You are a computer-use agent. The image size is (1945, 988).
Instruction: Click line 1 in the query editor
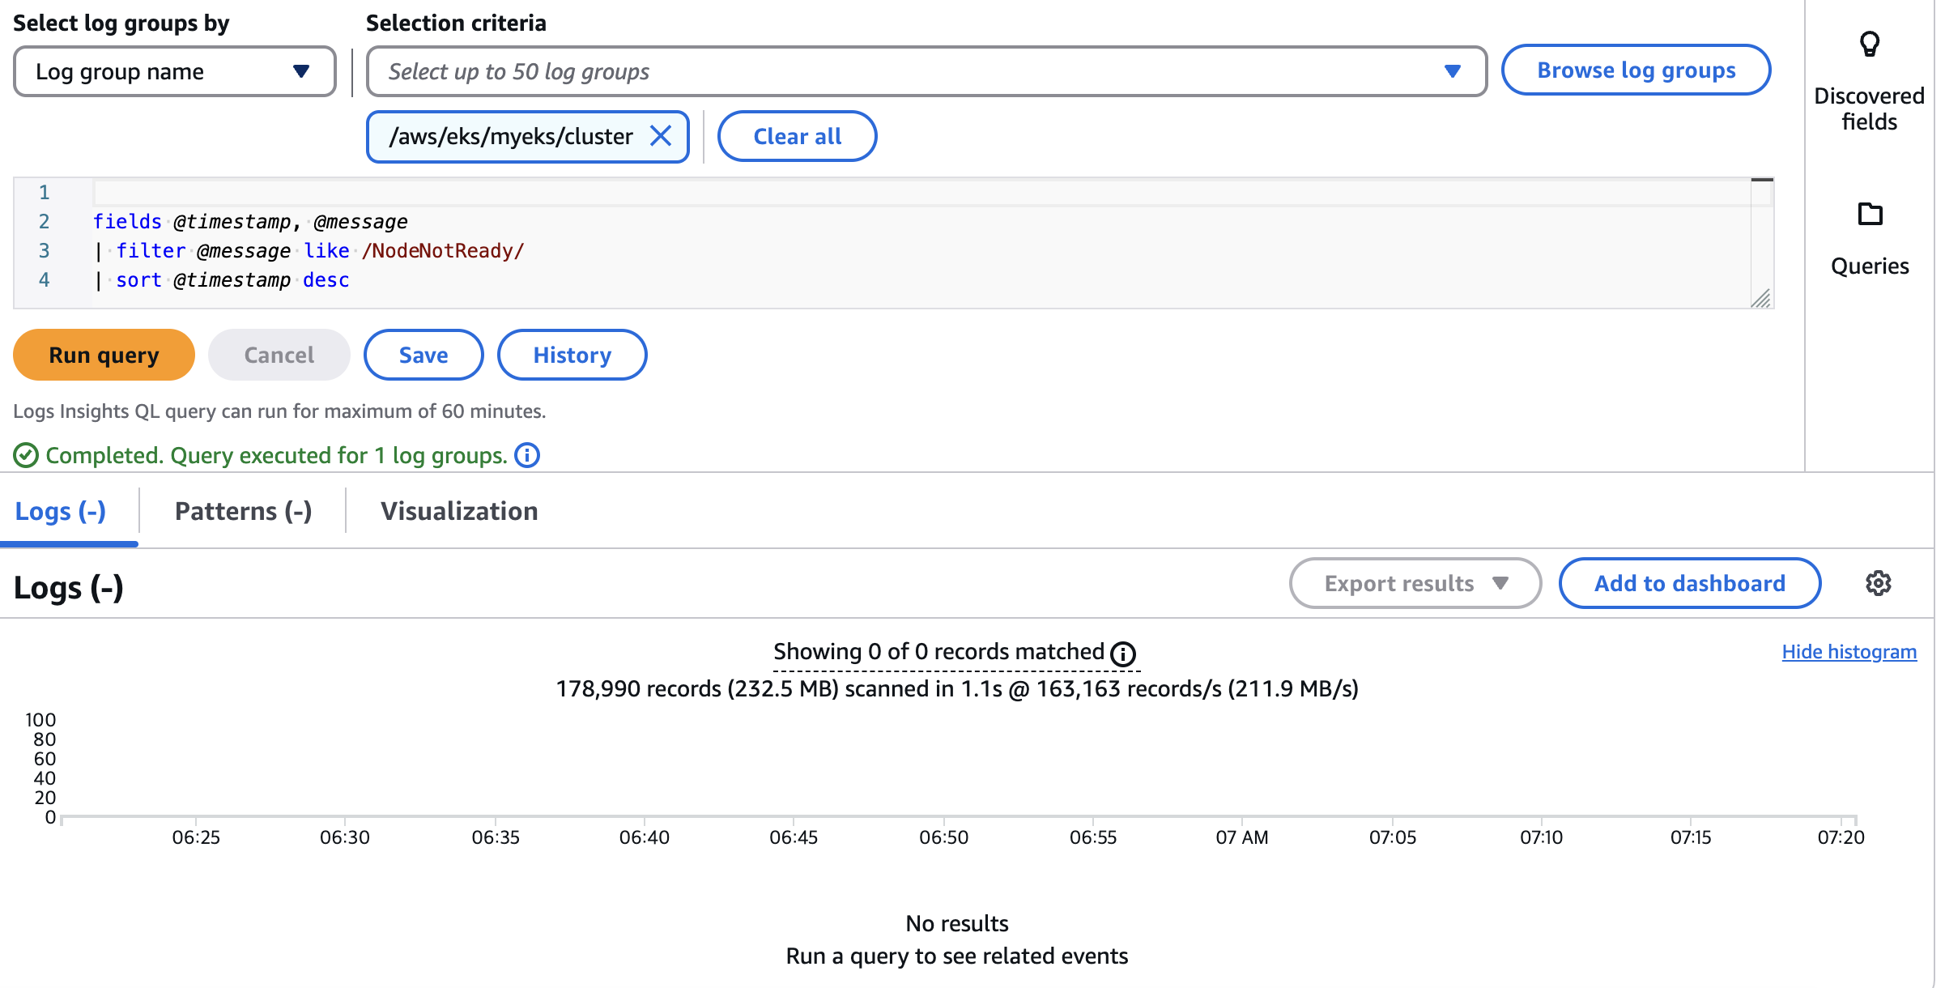coord(486,193)
